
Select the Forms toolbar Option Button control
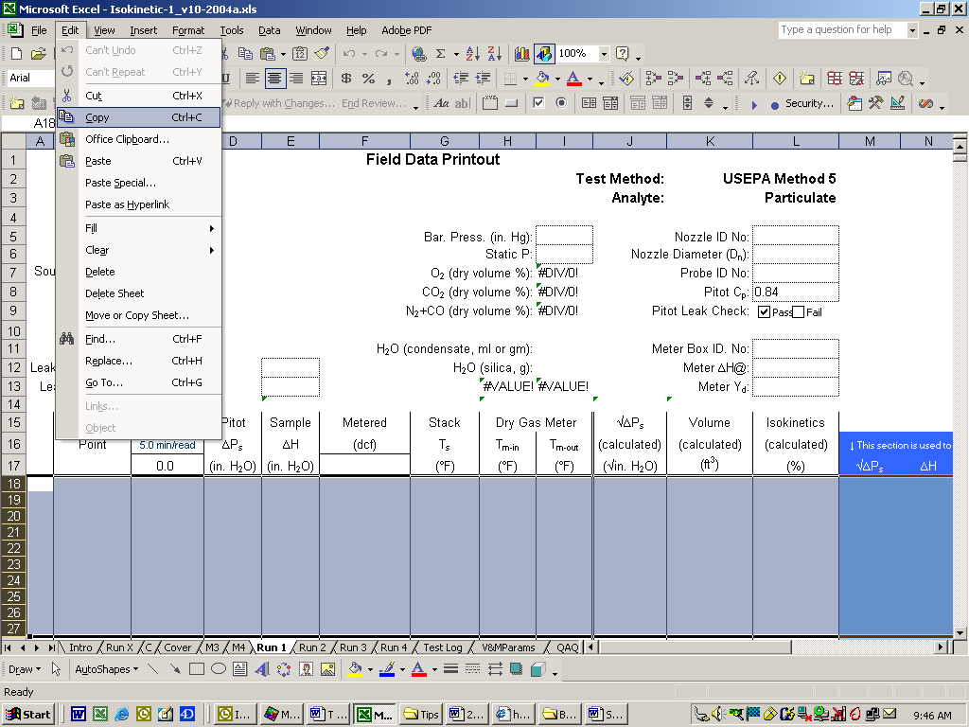(x=561, y=103)
